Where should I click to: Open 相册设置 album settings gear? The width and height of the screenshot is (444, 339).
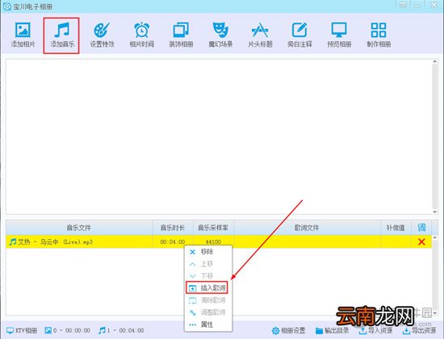[288, 330]
